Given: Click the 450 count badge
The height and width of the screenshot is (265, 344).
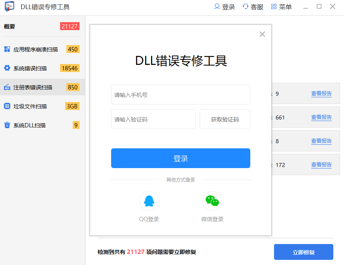Looking at the screenshot, I should pos(73,49).
